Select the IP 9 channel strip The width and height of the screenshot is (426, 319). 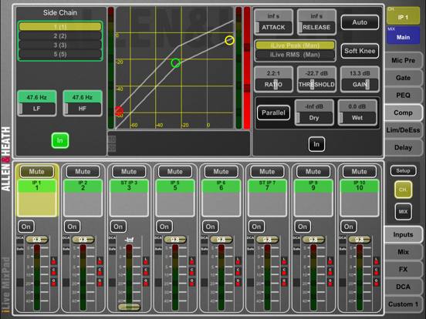pos(313,197)
